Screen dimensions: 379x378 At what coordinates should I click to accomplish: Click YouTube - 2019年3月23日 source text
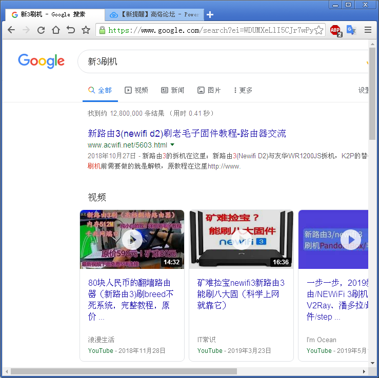[234, 350]
